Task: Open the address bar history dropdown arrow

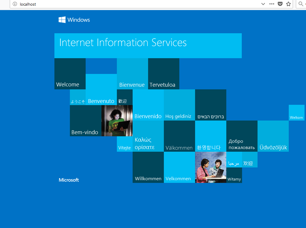Action: 263,4
